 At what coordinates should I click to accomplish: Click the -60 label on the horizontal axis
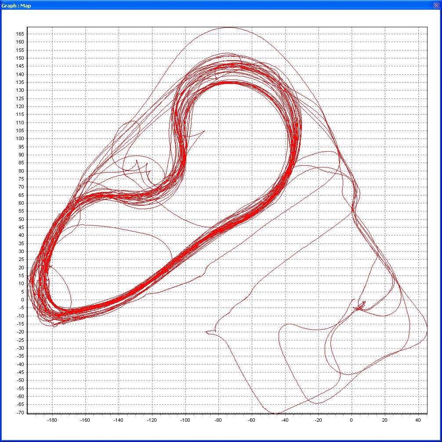pyautogui.click(x=251, y=420)
